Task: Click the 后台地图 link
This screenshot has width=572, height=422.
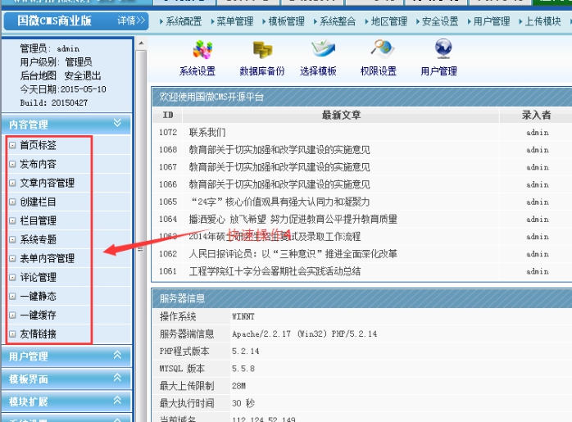Action: (38, 75)
